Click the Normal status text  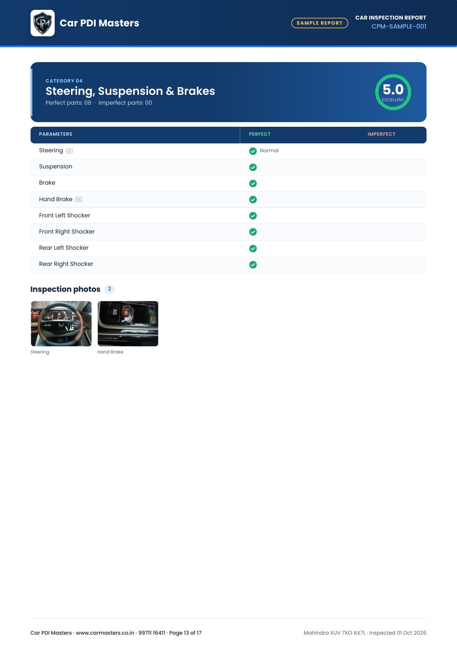[x=269, y=151]
